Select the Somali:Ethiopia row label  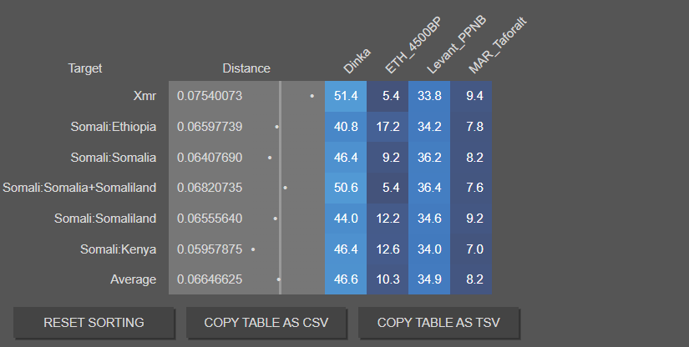[x=114, y=127]
